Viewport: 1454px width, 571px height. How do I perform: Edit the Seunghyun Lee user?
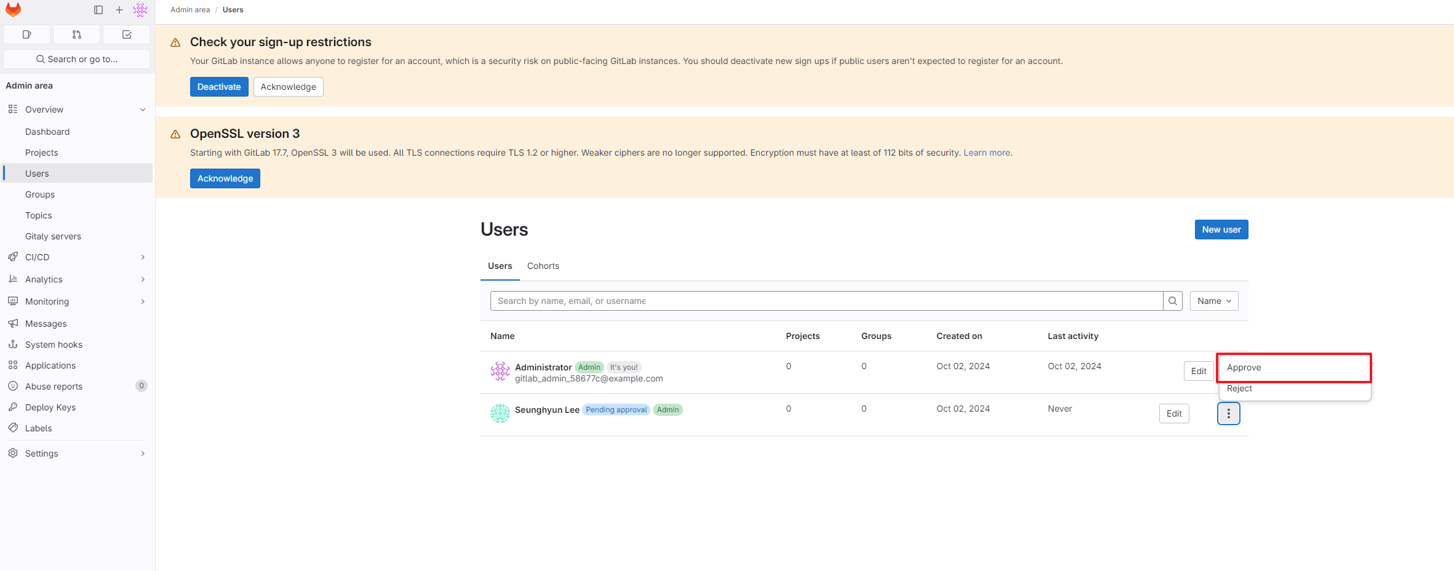pyautogui.click(x=1174, y=413)
